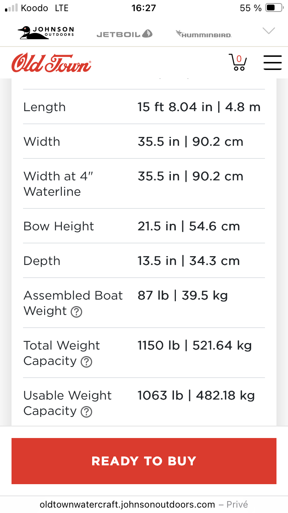Show help for Assembled Boat Weight
288x513 pixels.
[x=76, y=312]
